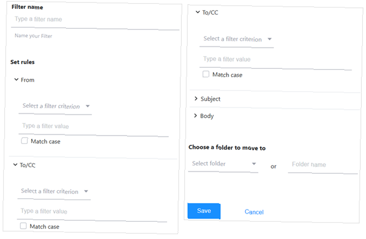Collapse the left panel To/CC chevron
The image size is (366, 239).
pyautogui.click(x=15, y=165)
